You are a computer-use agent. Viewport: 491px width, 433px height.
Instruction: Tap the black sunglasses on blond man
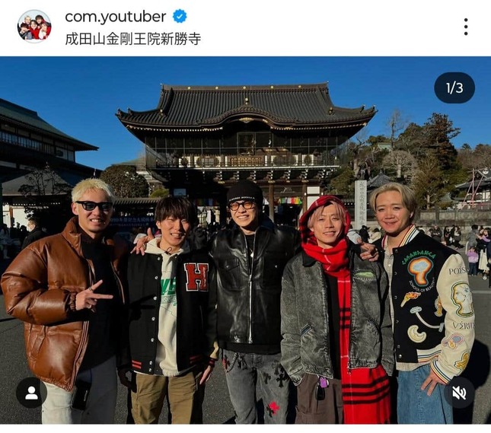pyautogui.click(x=94, y=205)
